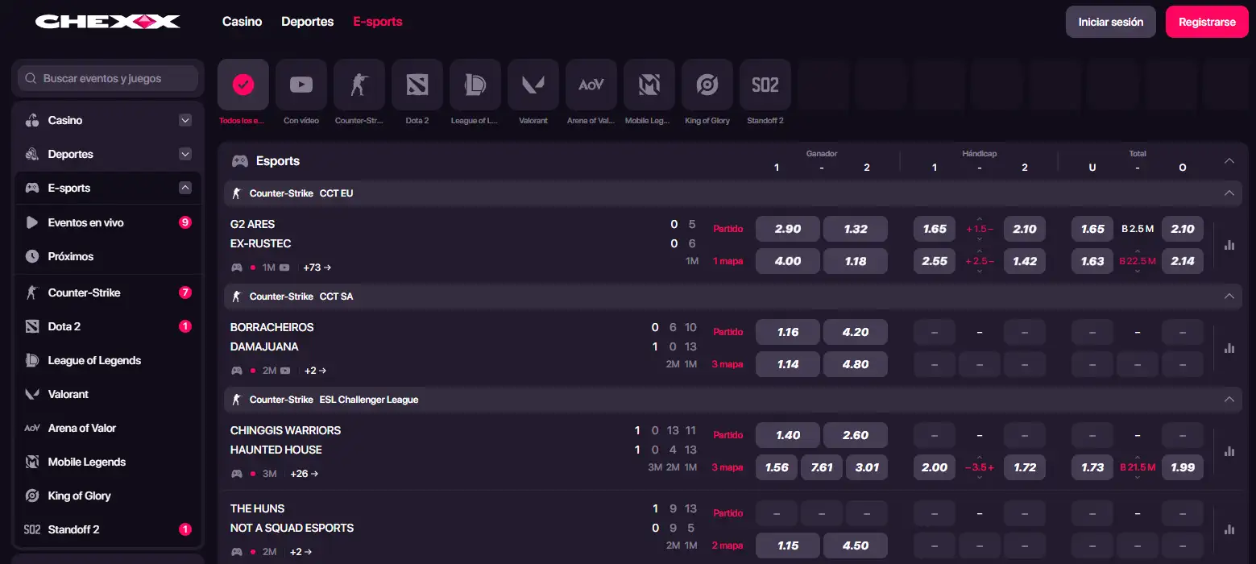Go to the E-sports top tab

click(x=378, y=22)
